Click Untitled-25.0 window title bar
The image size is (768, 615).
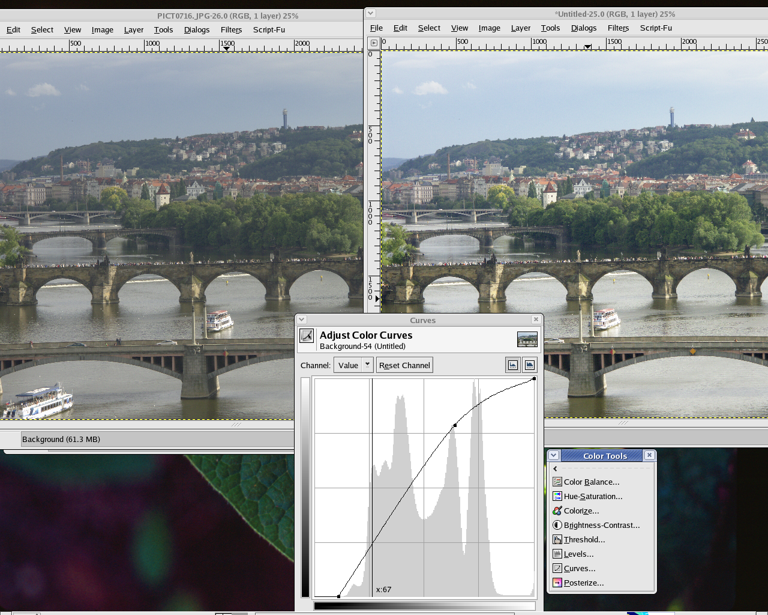[614, 14]
